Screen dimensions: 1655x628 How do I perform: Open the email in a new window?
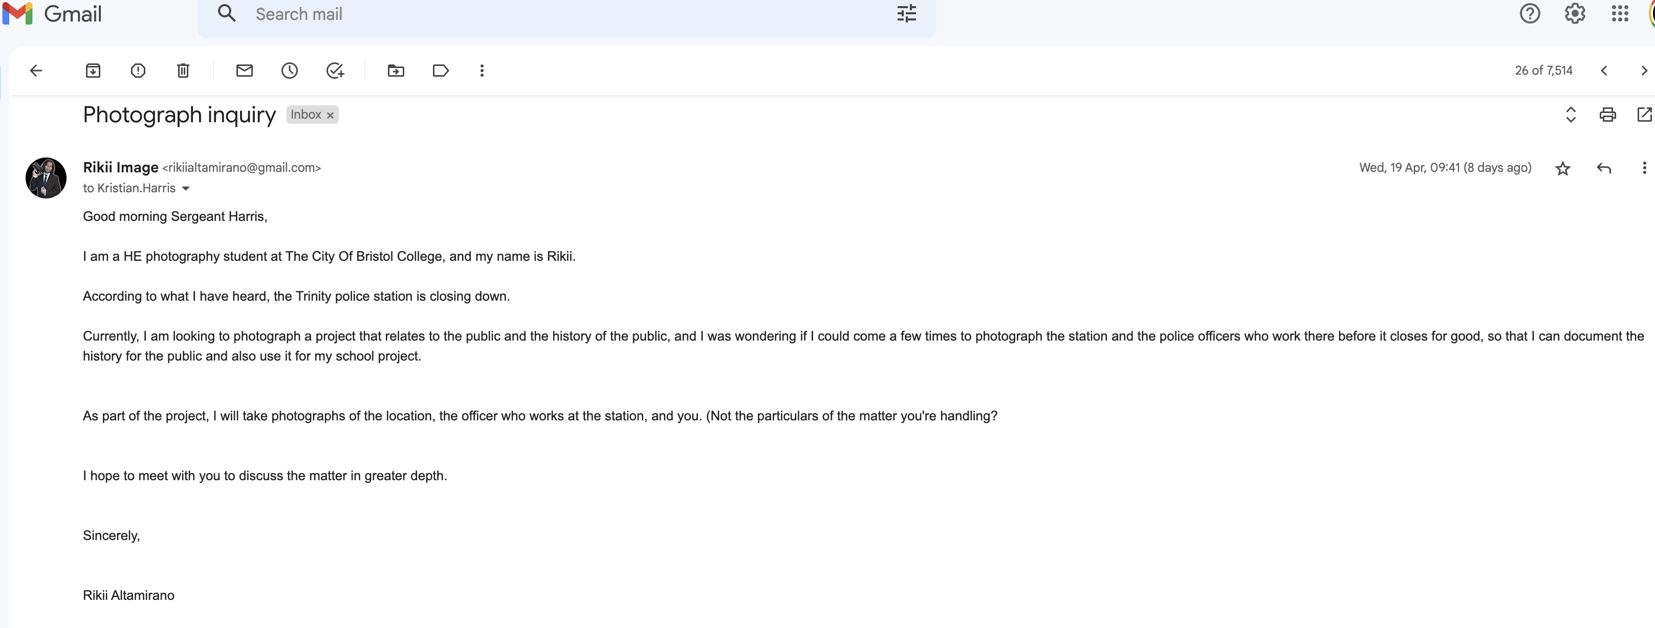tap(1644, 115)
